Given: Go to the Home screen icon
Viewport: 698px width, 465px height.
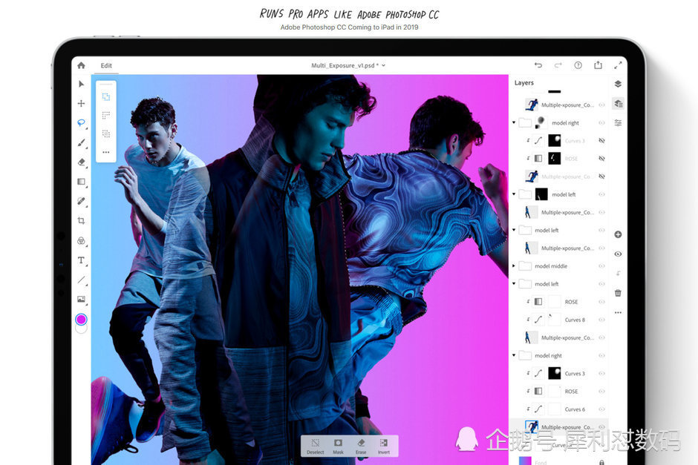Looking at the screenshot, I should tap(81, 65).
